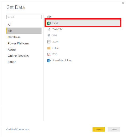
Task: Select the File category
Action: 24,31
